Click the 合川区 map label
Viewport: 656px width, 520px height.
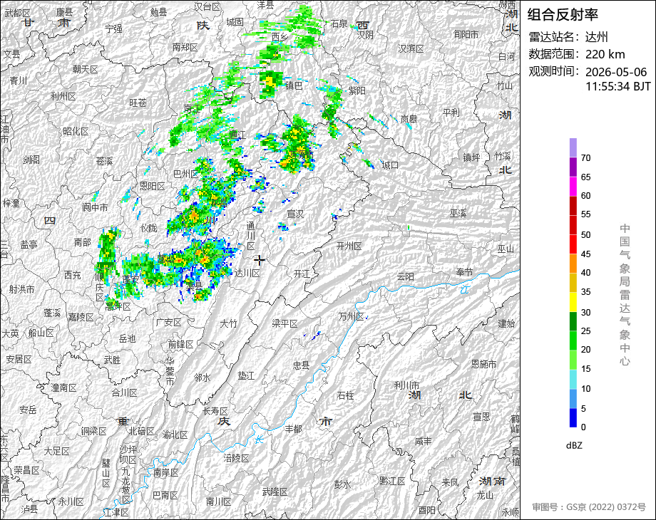pyautogui.click(x=124, y=392)
